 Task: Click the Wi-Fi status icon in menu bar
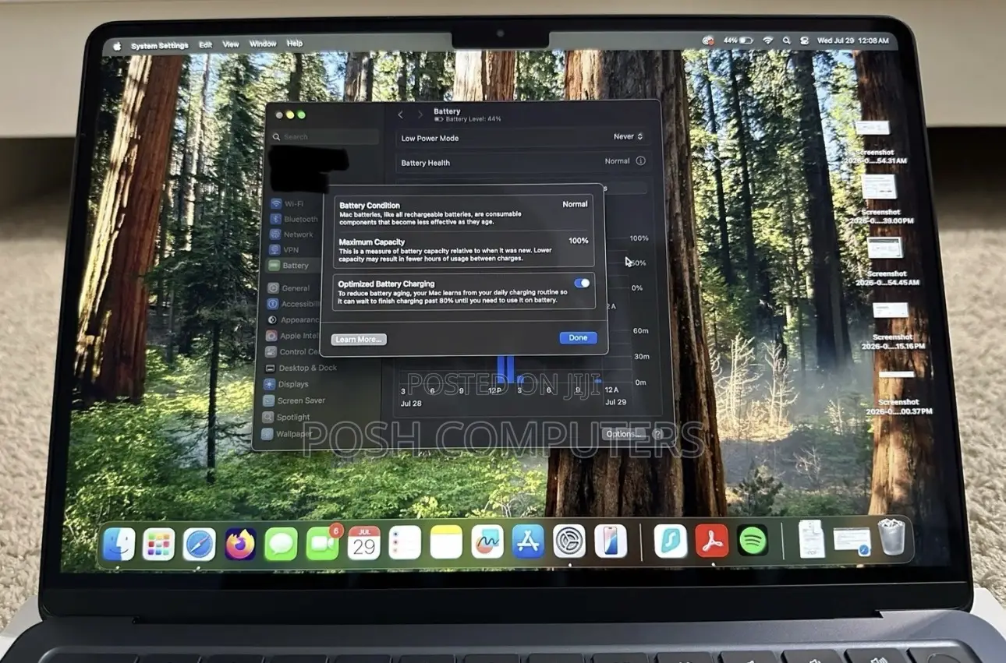point(767,41)
